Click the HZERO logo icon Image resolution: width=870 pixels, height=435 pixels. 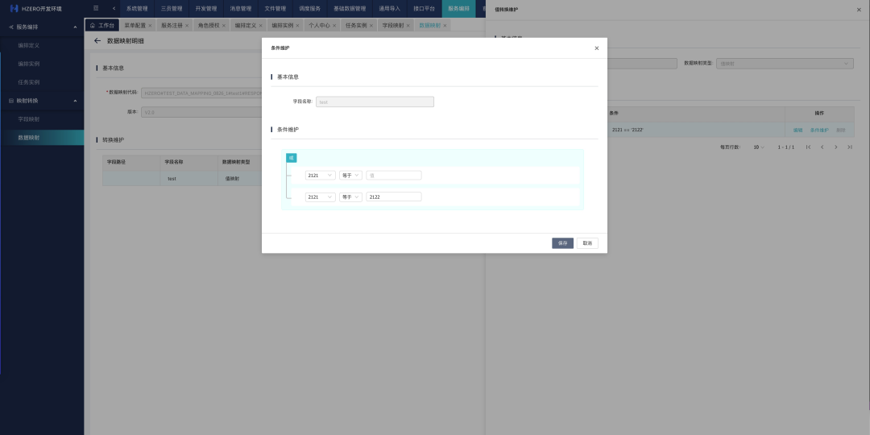[14, 8]
